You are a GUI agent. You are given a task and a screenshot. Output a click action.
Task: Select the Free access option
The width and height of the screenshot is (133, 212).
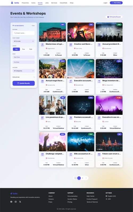pos(23,49)
